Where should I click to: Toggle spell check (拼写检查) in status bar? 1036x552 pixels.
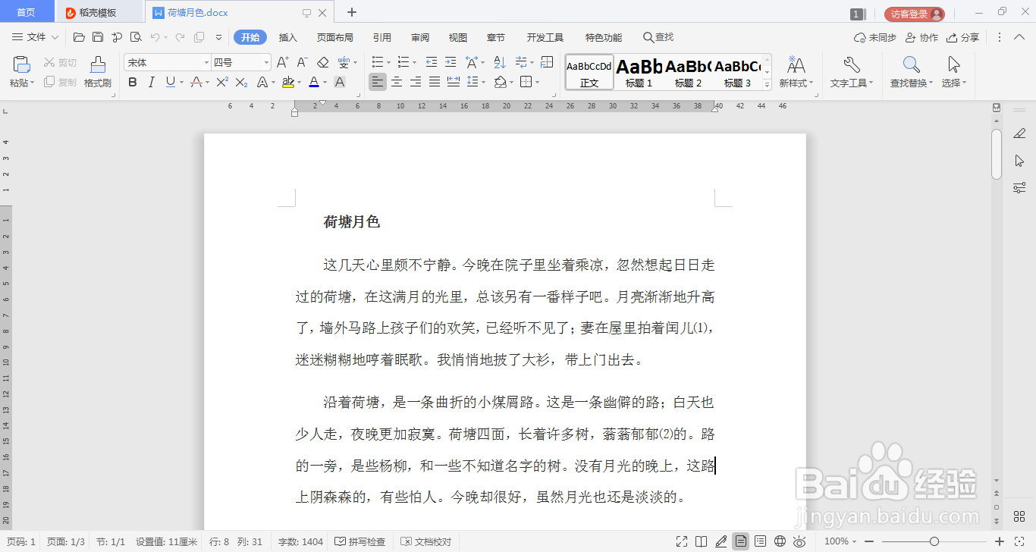[x=360, y=541]
